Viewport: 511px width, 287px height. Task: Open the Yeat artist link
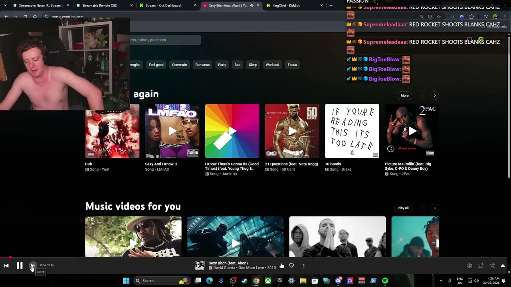105,169
